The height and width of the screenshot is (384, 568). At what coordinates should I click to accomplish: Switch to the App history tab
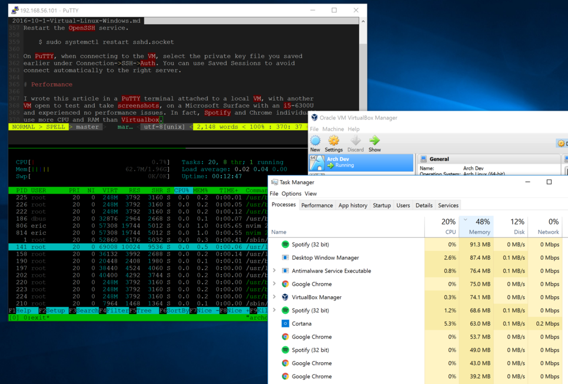(353, 205)
